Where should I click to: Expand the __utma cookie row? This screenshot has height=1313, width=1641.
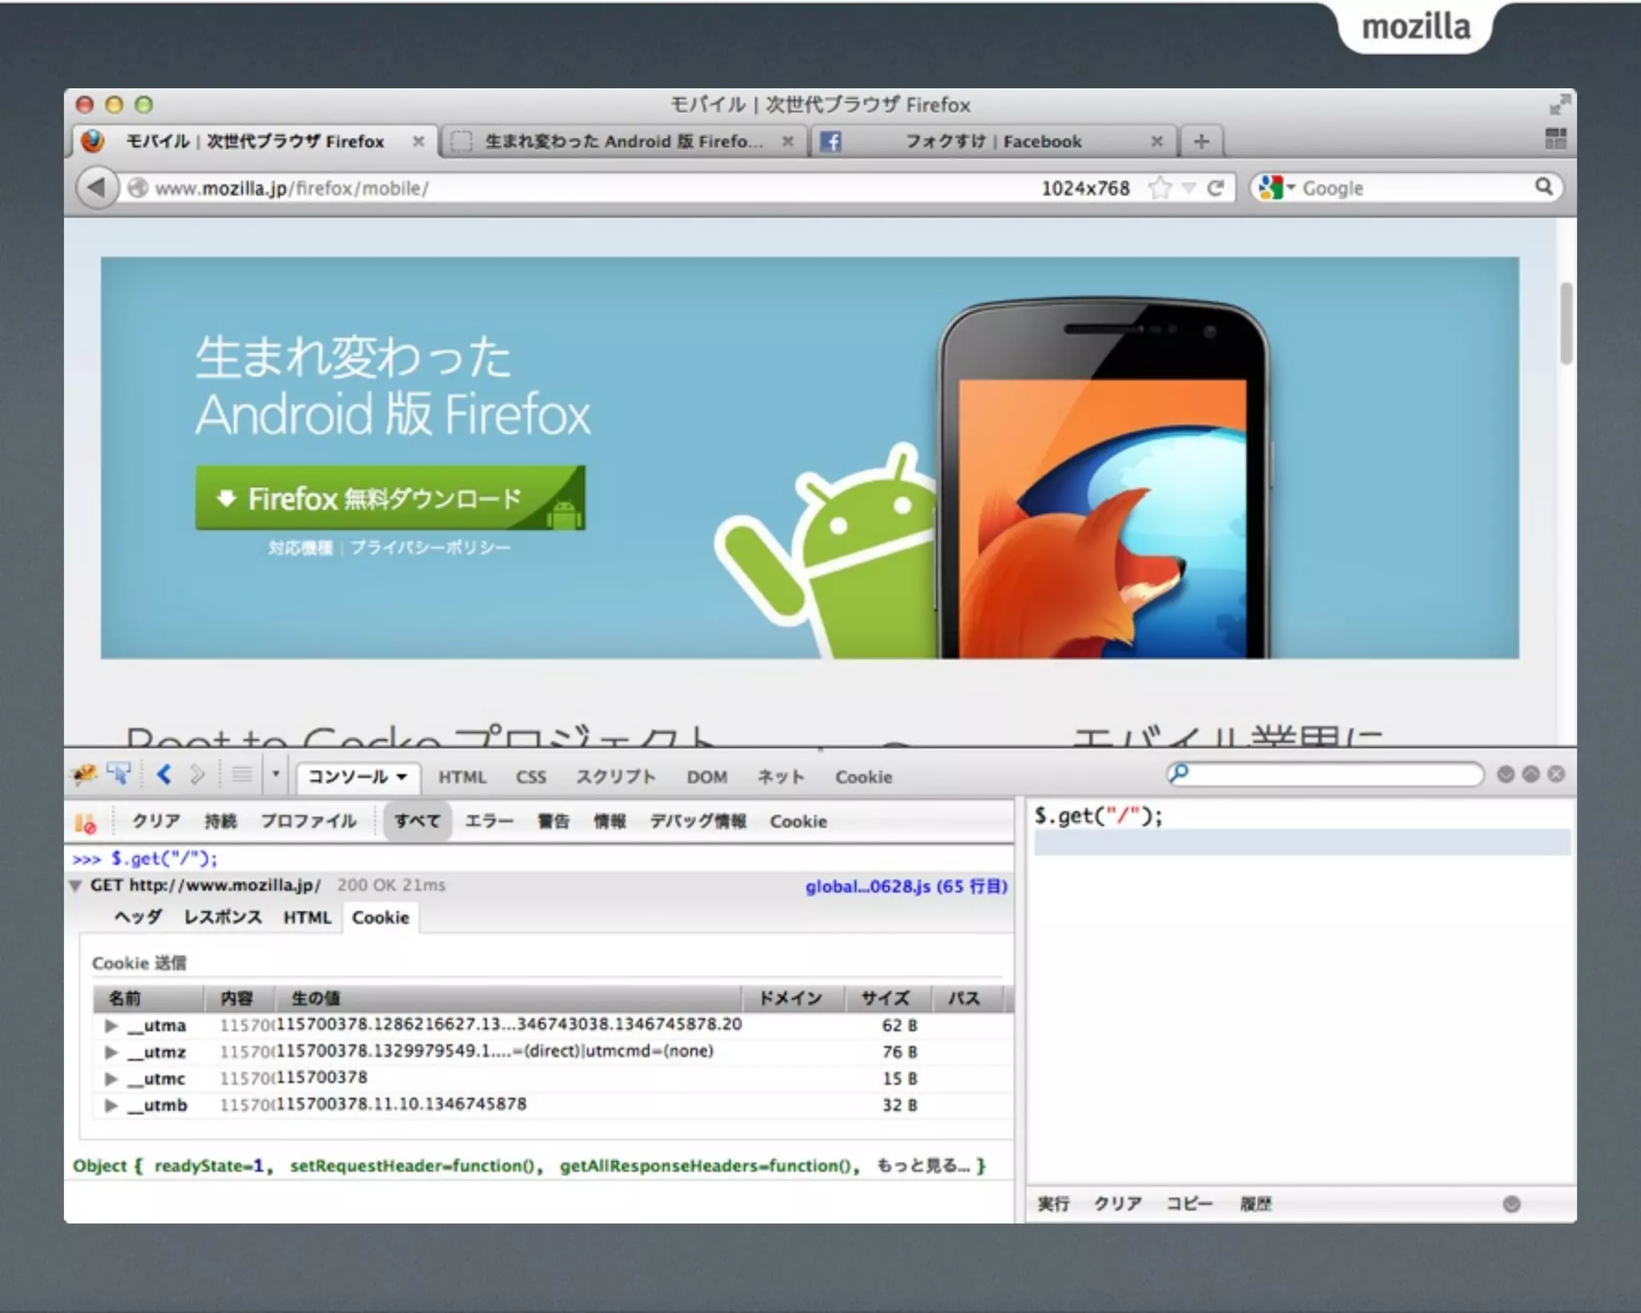click(x=111, y=1025)
